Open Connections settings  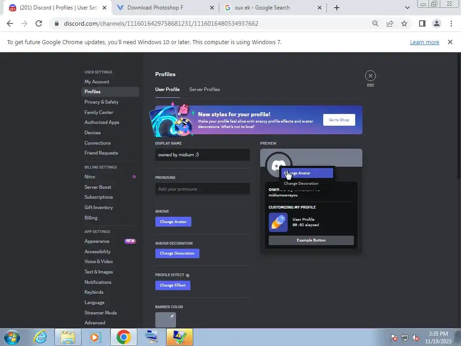click(x=110, y=143)
